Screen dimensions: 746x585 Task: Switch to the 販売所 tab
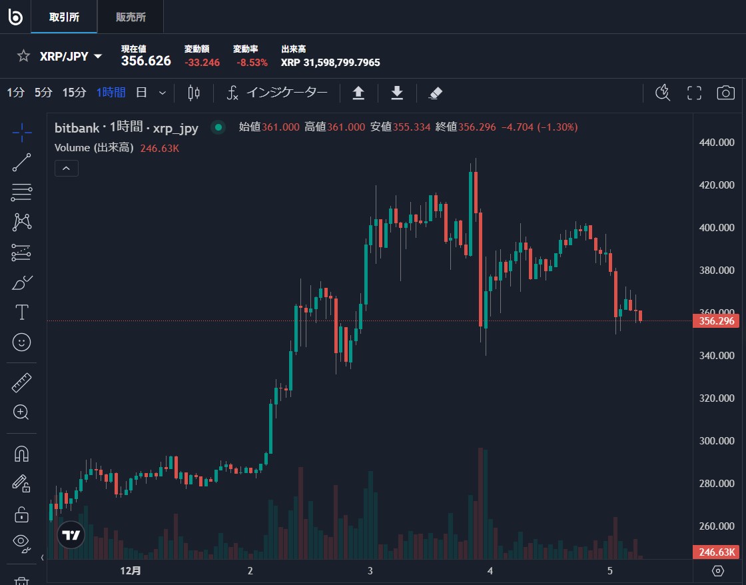pyautogui.click(x=131, y=17)
